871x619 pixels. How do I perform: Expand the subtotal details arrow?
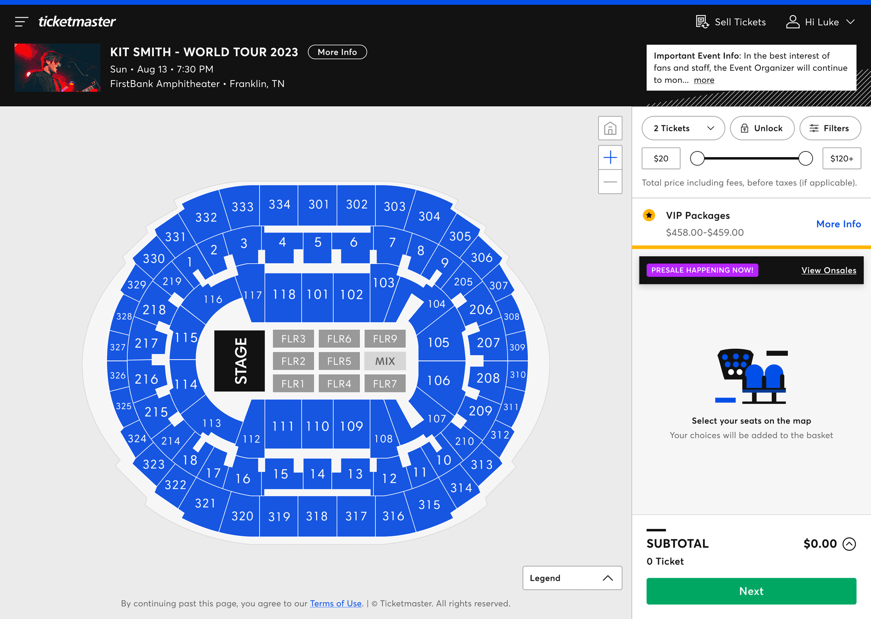(849, 544)
